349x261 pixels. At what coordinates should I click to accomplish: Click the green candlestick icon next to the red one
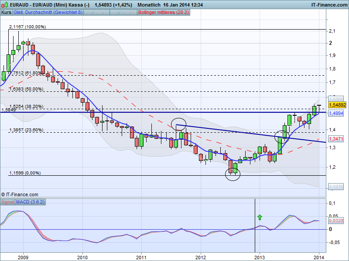(x=6, y=4)
